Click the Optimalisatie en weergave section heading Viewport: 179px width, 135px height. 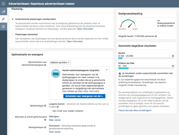point(27,54)
